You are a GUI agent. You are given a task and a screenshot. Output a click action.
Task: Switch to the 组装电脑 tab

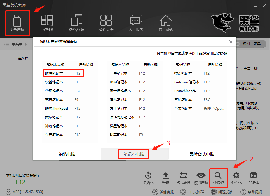[67, 154]
